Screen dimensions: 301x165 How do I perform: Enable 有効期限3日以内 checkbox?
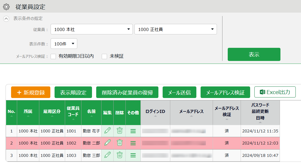[x=54, y=56]
